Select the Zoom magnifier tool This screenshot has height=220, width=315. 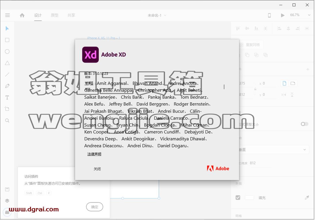(7, 120)
